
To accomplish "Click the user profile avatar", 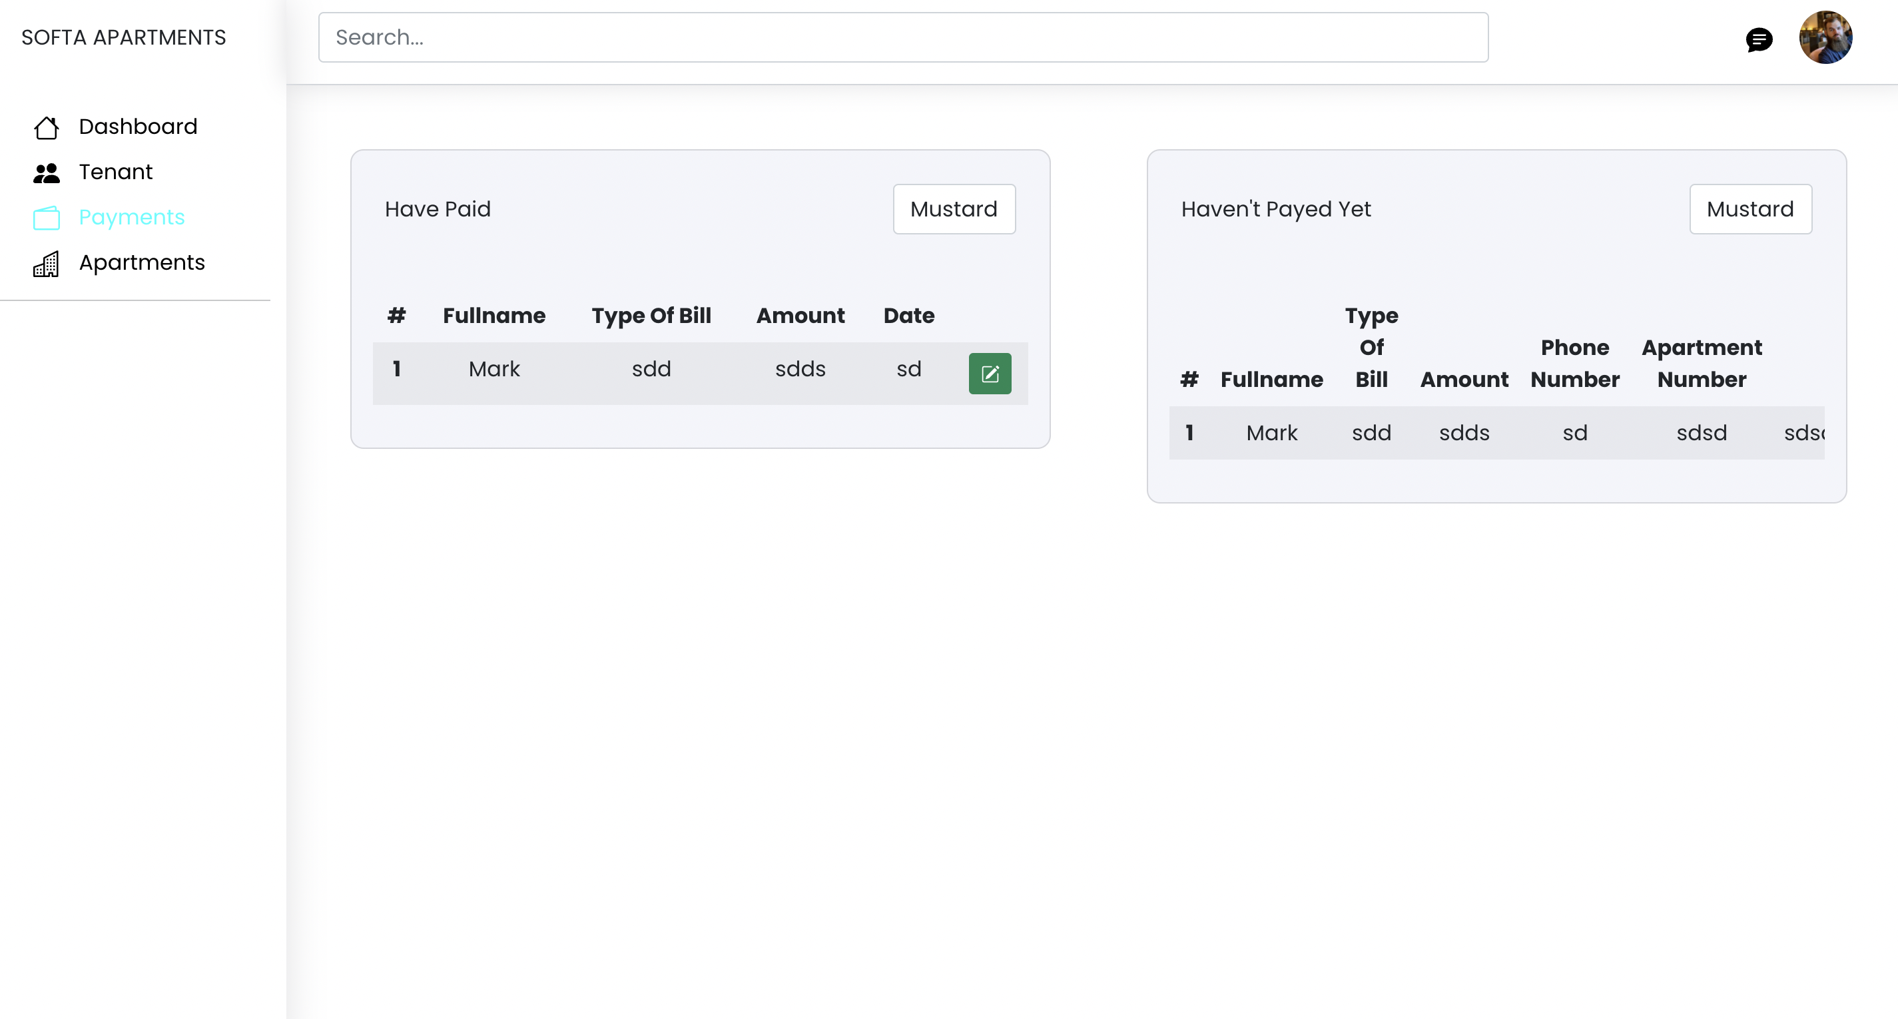I will tap(1825, 37).
